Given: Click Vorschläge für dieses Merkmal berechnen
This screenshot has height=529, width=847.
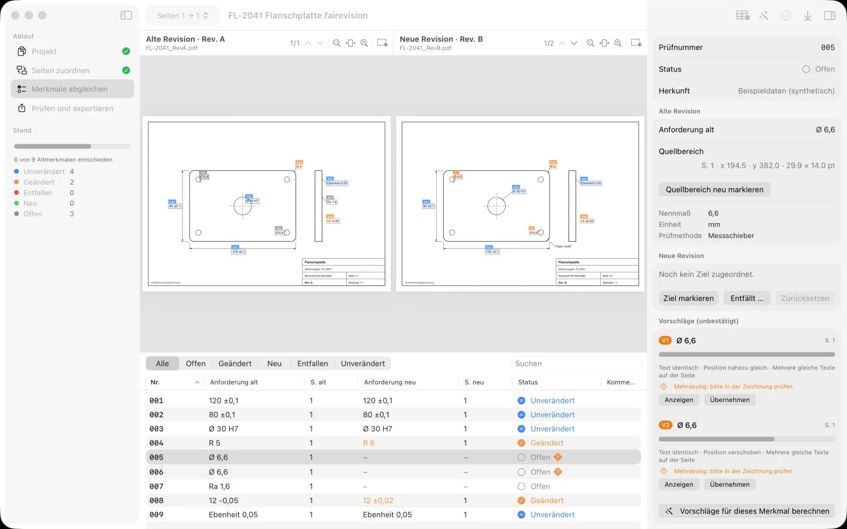Looking at the screenshot, I should tap(747, 511).
